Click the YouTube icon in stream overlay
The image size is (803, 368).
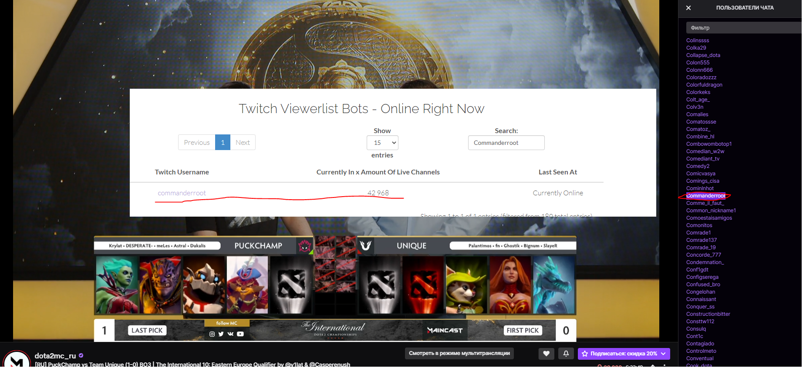[240, 334]
